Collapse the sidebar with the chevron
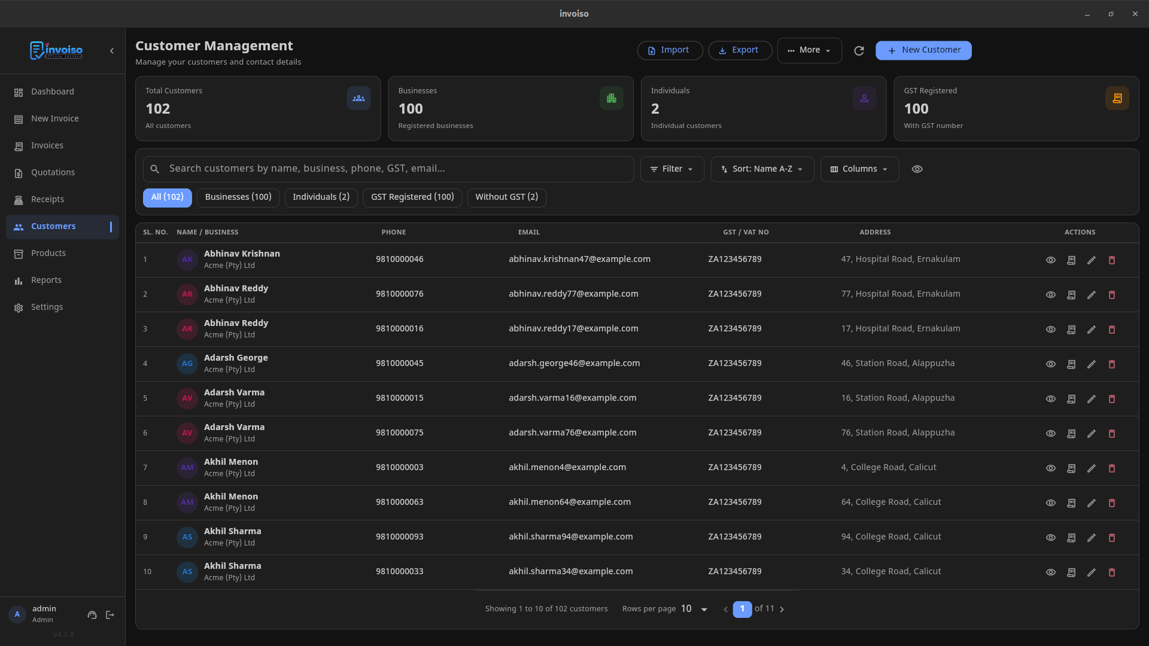Screen dimensions: 1149x646 click(x=112, y=51)
